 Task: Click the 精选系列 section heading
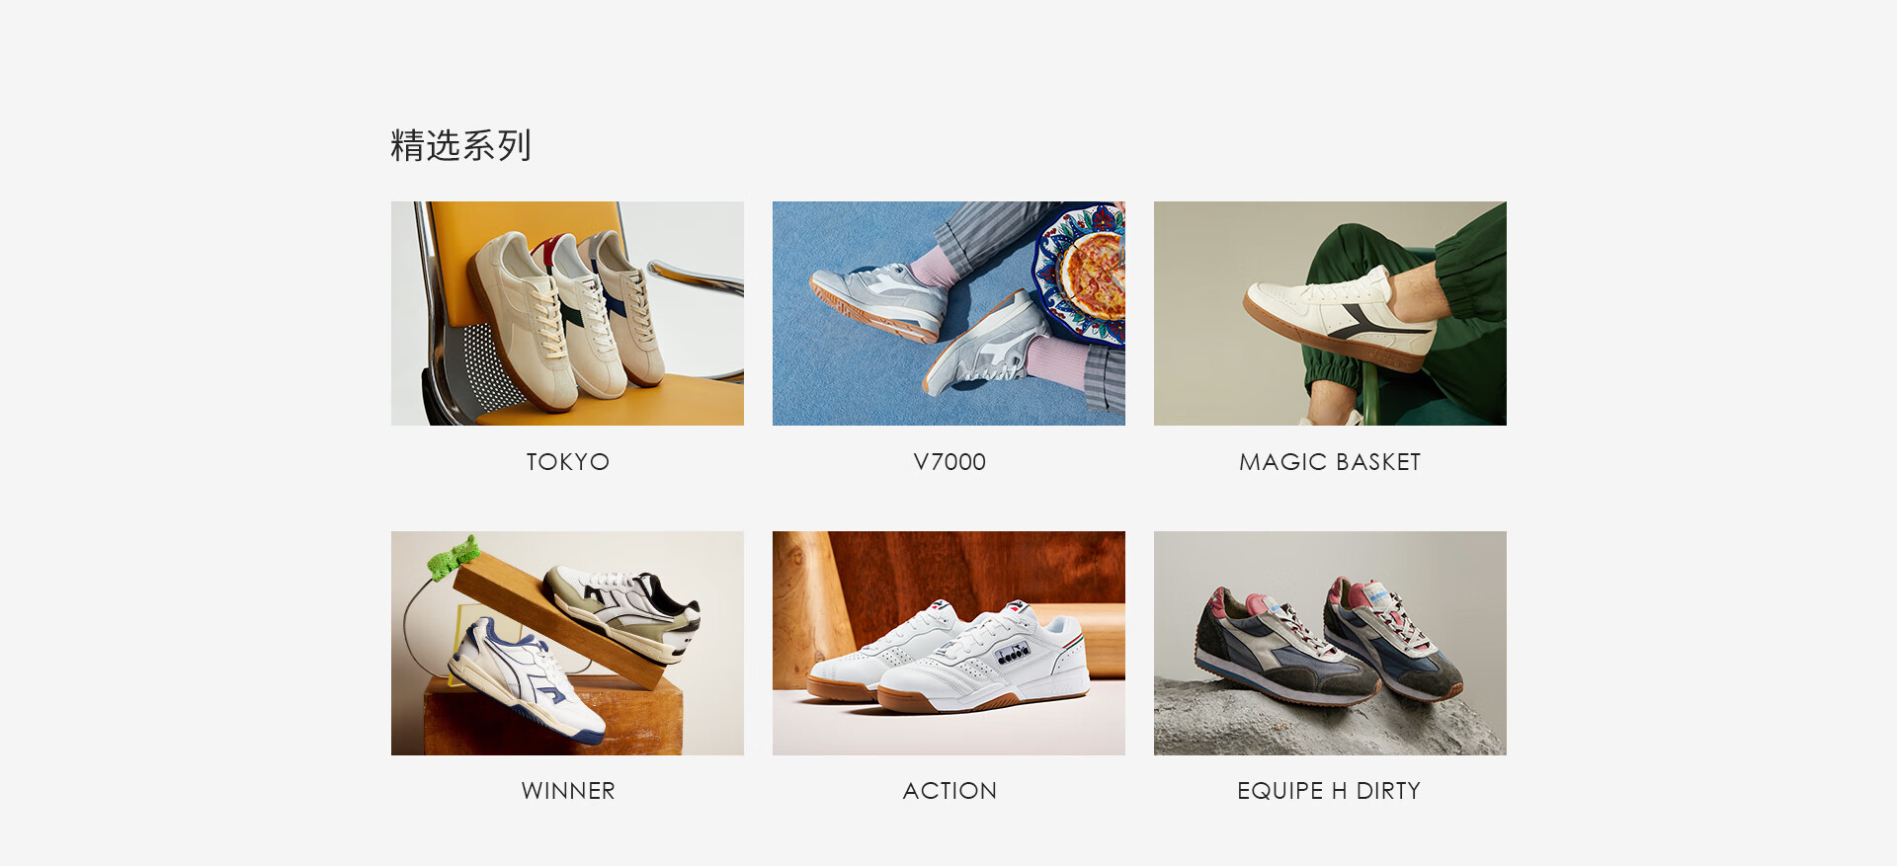461,145
